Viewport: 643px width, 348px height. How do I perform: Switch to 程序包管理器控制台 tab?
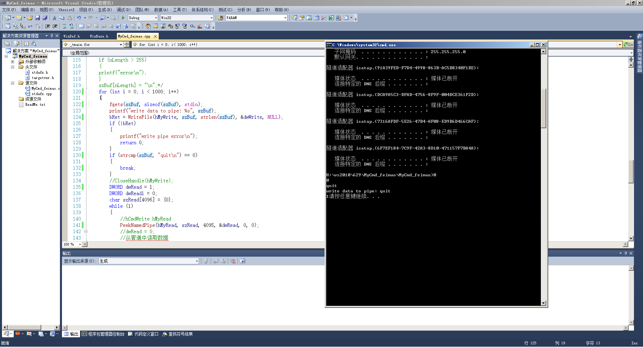(x=103, y=334)
